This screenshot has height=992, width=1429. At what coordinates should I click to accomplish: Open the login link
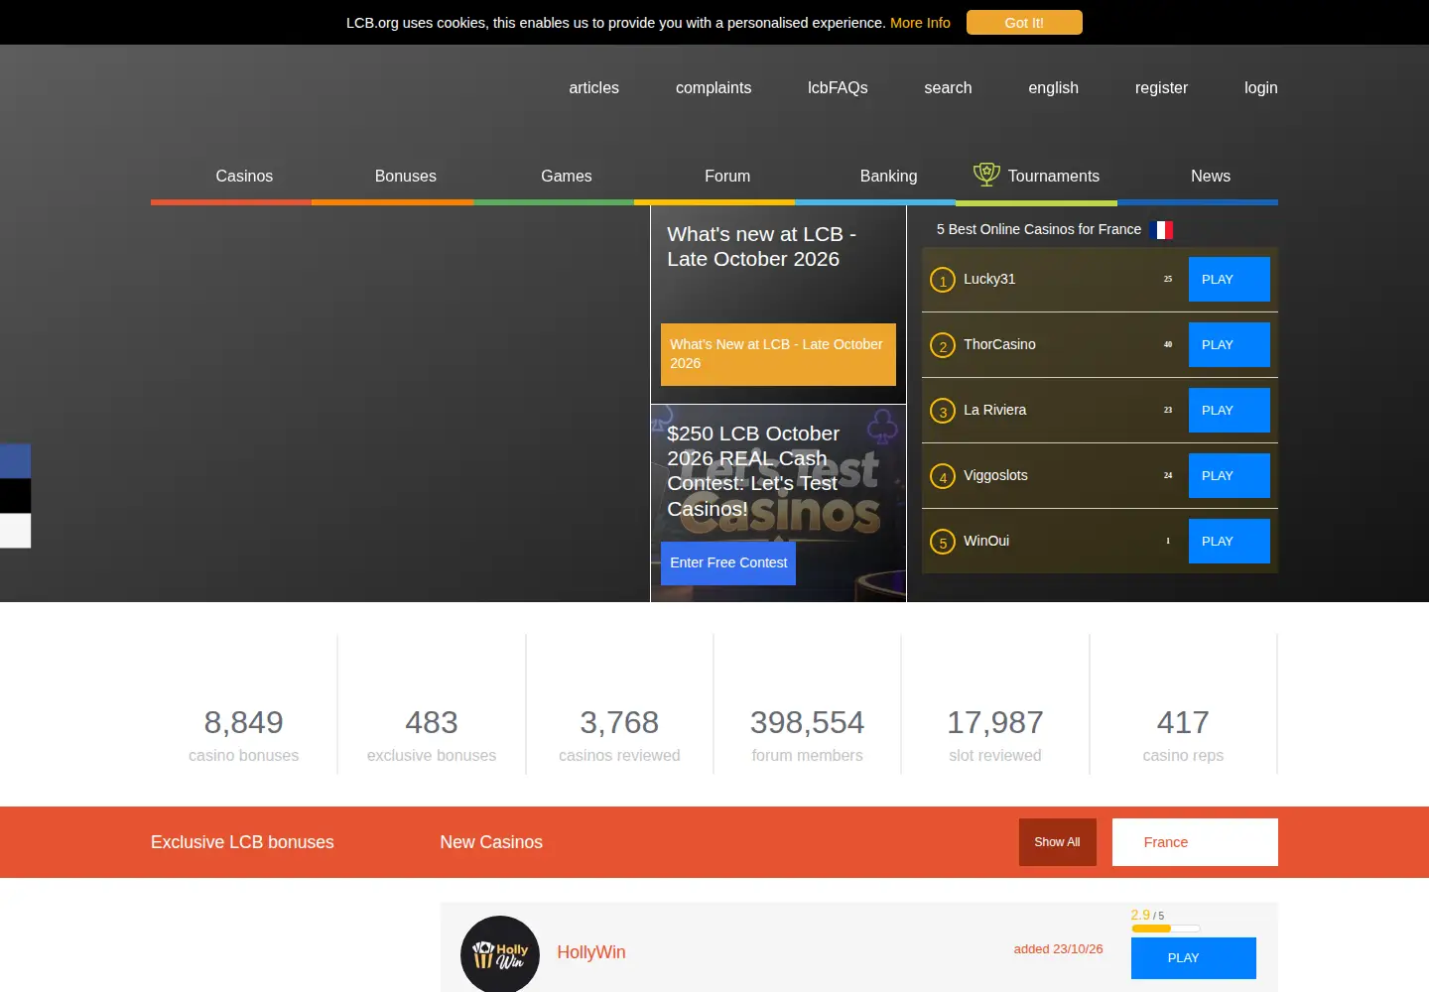pyautogui.click(x=1261, y=87)
